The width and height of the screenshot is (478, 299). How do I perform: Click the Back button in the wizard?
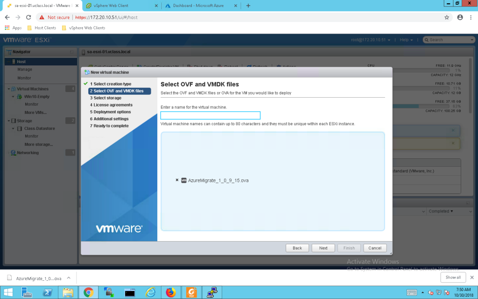click(297, 248)
